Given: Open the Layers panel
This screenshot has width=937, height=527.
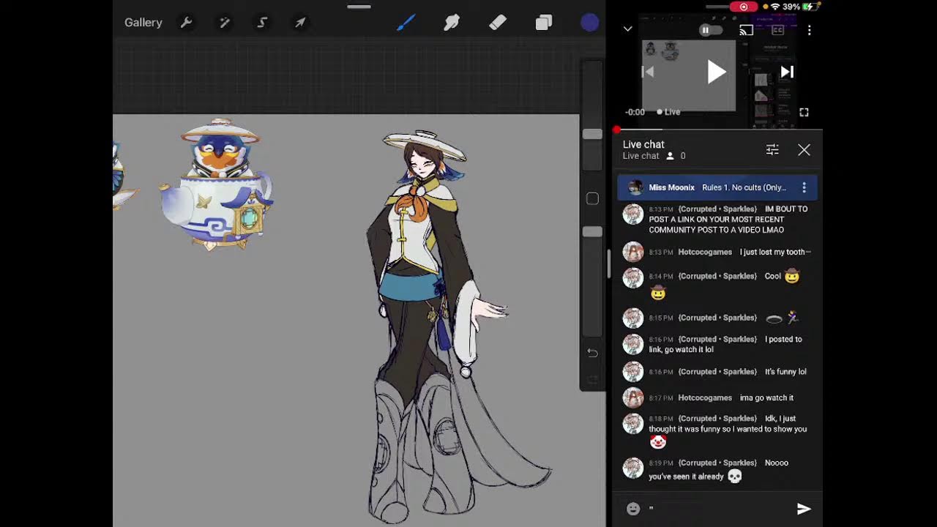Looking at the screenshot, I should tap(543, 23).
